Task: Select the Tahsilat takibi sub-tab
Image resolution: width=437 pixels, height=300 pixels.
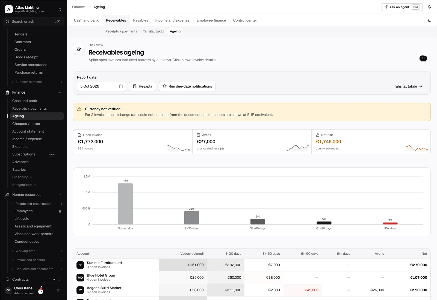Action: [153, 31]
